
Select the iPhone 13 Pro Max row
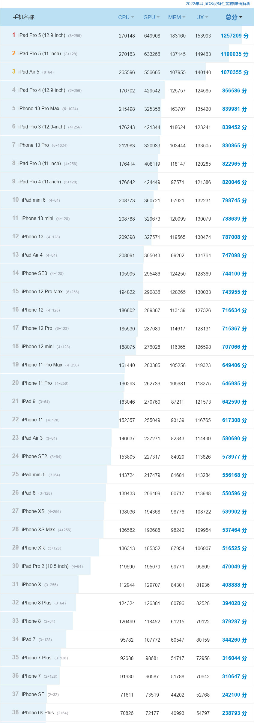point(39,109)
